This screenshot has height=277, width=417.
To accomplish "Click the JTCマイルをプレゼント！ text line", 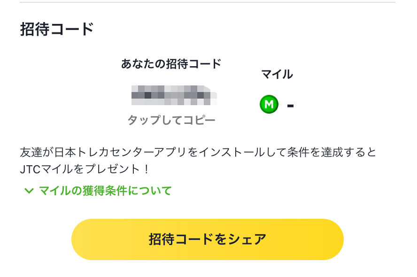I will [x=85, y=169].
